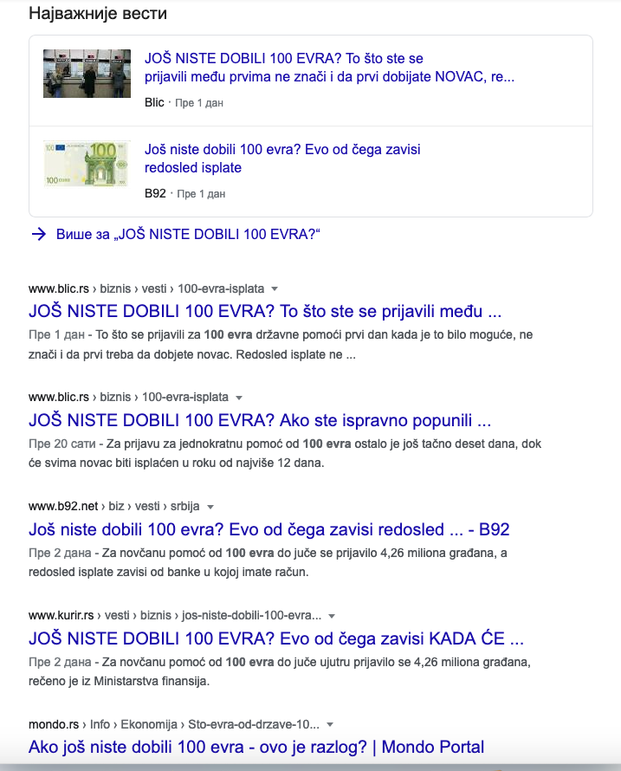
Task: Open Mondo Portal result 'ovo je razlog?'
Action: tap(256, 747)
